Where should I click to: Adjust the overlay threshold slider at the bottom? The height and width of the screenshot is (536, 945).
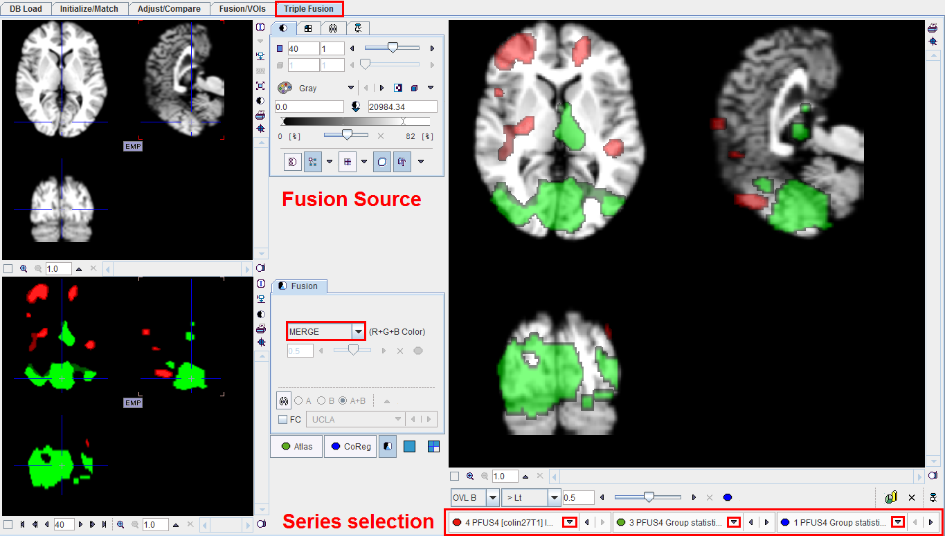point(648,497)
